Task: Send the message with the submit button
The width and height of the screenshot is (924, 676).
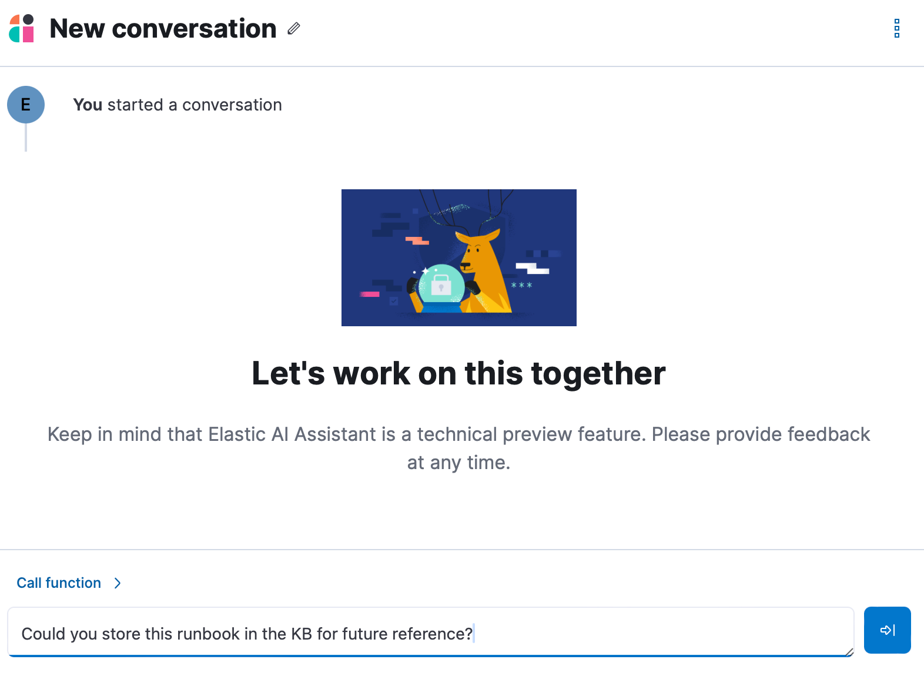Action: (x=887, y=630)
